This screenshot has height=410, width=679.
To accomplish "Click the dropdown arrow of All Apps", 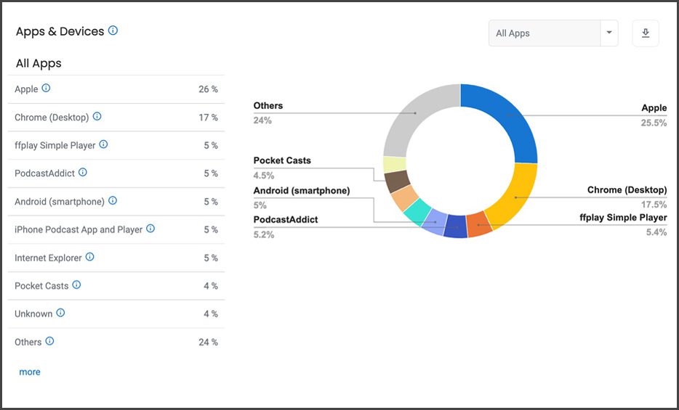I will pos(609,33).
